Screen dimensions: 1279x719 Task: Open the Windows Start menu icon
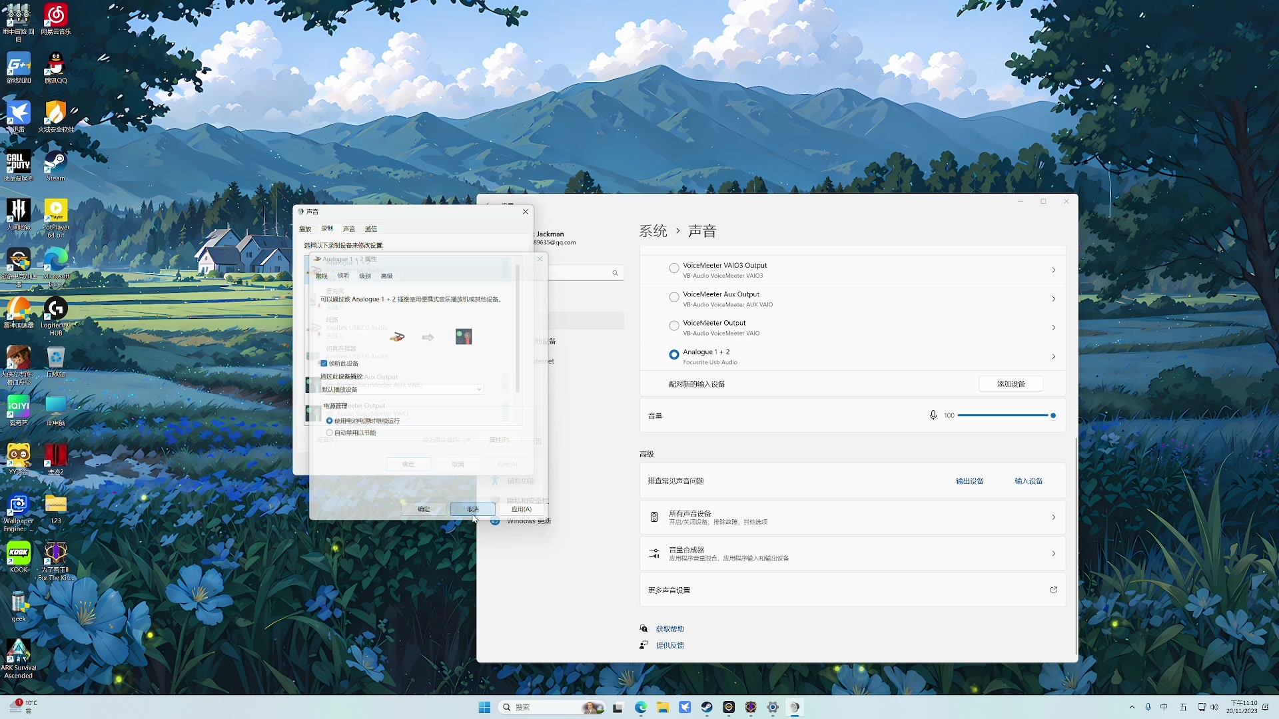point(484,707)
